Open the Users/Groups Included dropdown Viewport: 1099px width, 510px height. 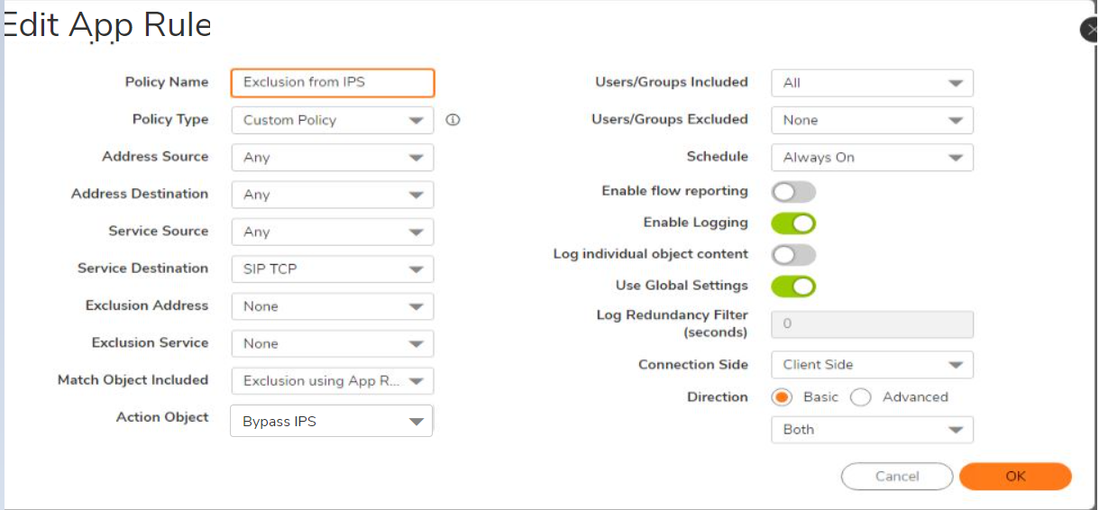(872, 83)
